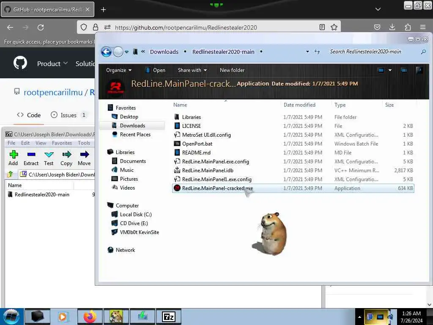Click the 7-Zip Copy button
Screen dimensions: 433x325
(66, 158)
